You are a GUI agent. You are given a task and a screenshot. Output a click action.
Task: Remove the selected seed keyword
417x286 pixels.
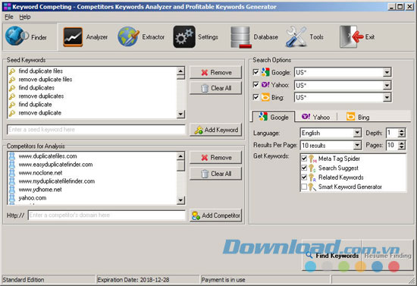click(215, 72)
